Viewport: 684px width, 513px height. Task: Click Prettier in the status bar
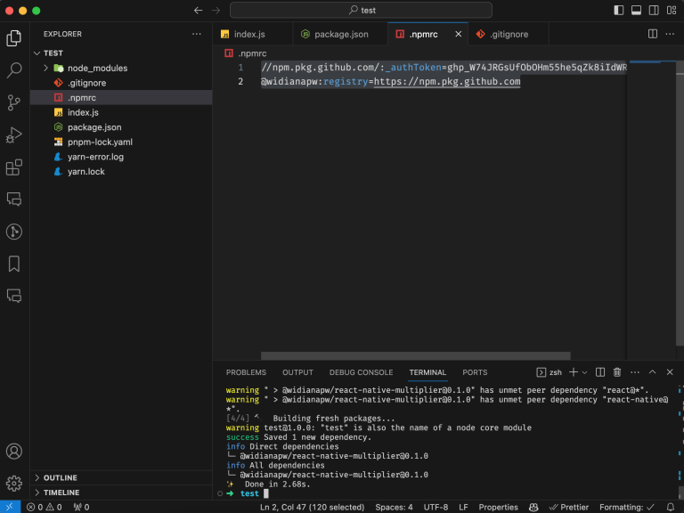568,507
